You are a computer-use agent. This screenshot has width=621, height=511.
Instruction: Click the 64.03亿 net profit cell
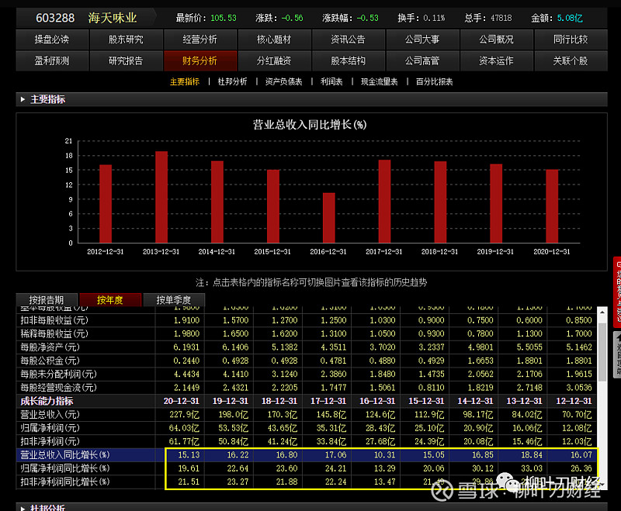coord(184,428)
